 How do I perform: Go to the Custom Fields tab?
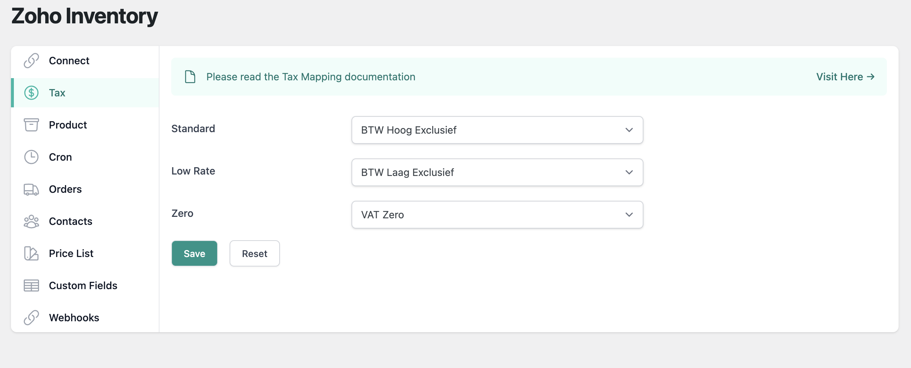[x=85, y=285]
